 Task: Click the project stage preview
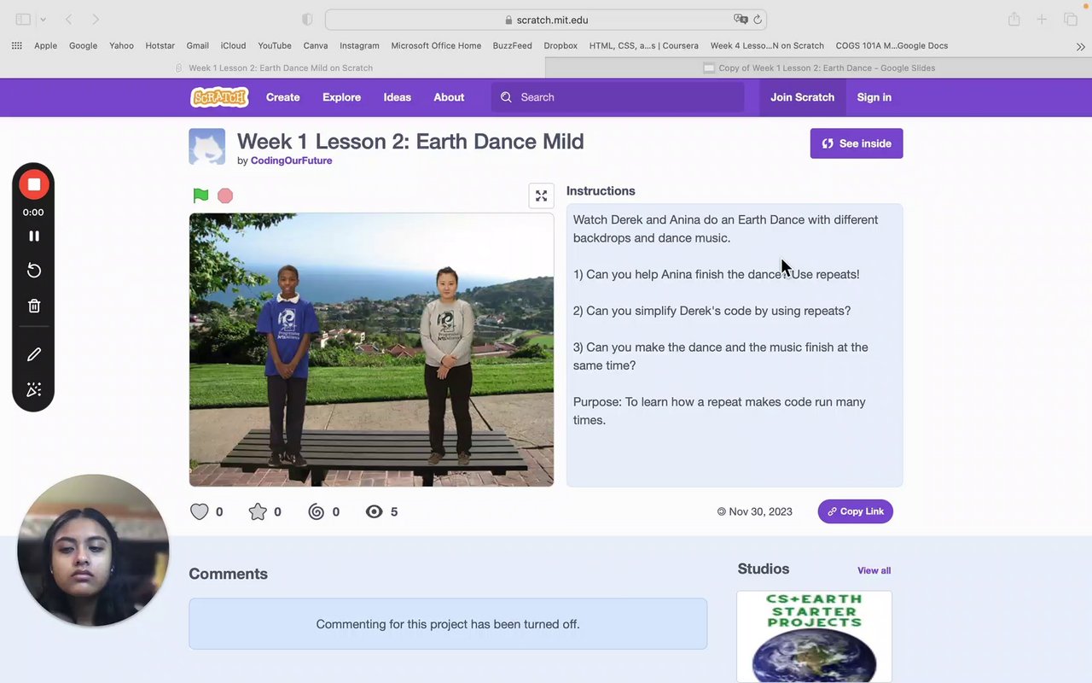(371, 349)
